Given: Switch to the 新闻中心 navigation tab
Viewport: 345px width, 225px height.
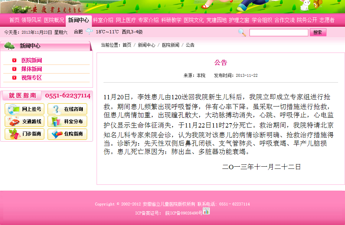Looking at the screenshot, I should [78, 20].
